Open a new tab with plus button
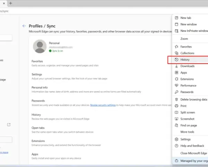The height and width of the screenshot is (167, 208). pyautogui.click(x=11, y=3)
